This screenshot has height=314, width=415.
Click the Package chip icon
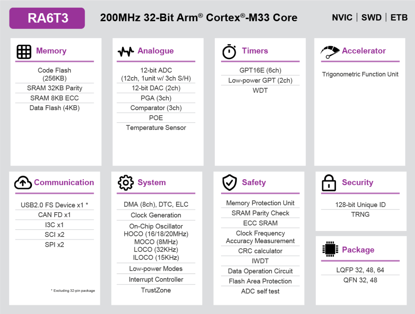point(330,249)
